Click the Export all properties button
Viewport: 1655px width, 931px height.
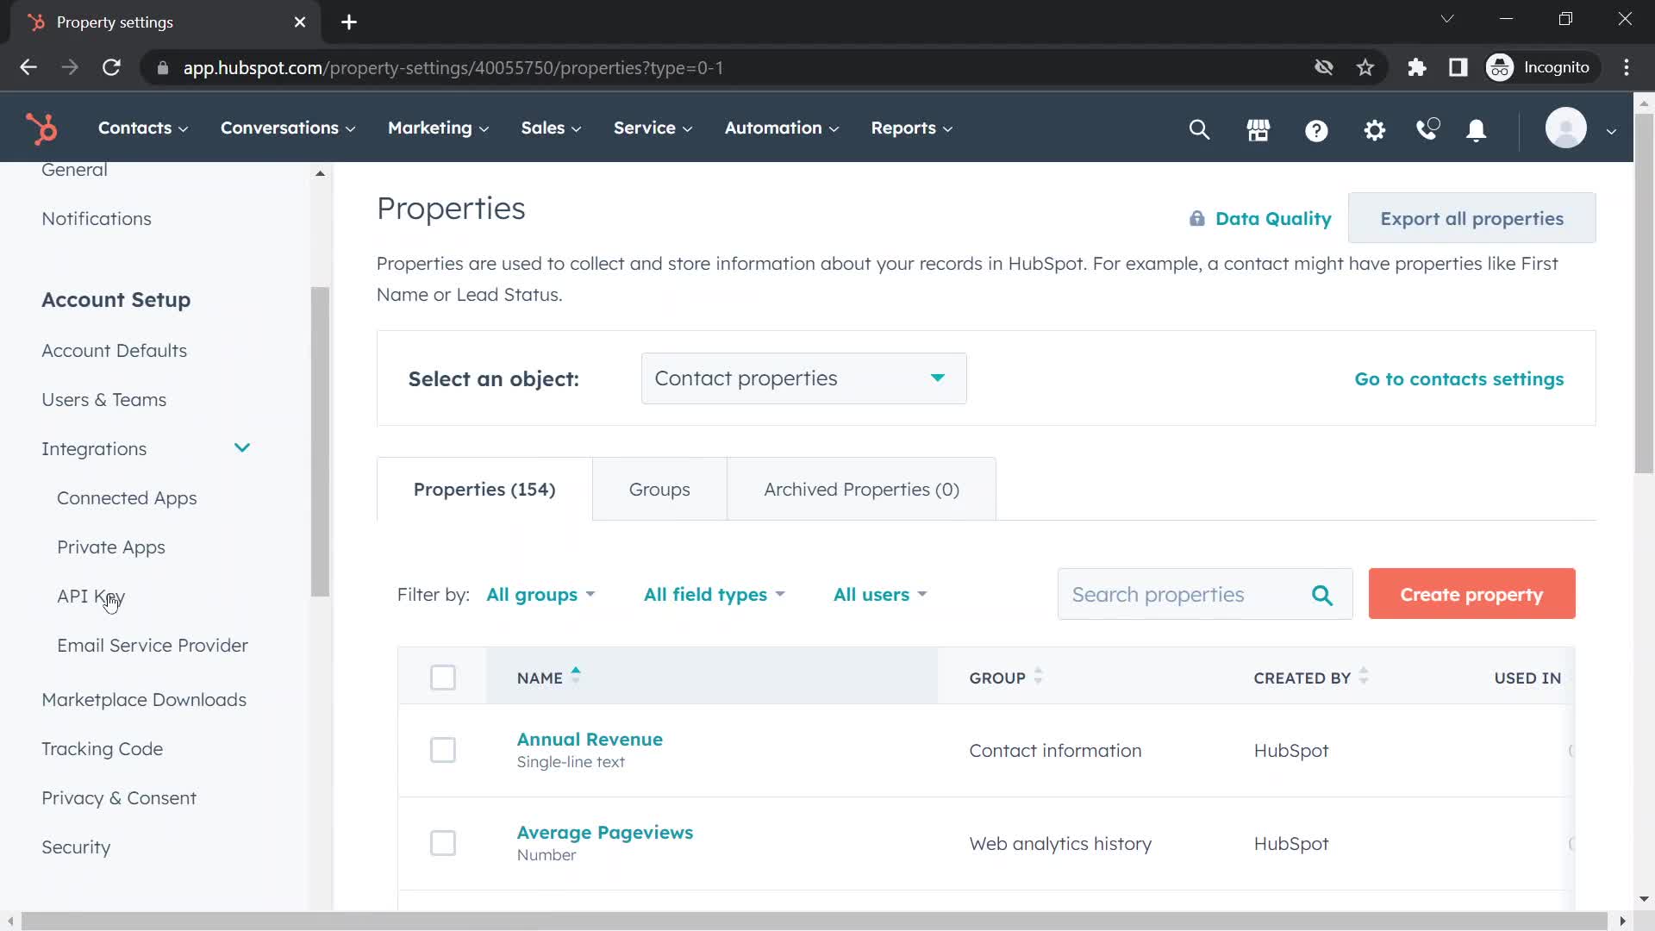1472,218
